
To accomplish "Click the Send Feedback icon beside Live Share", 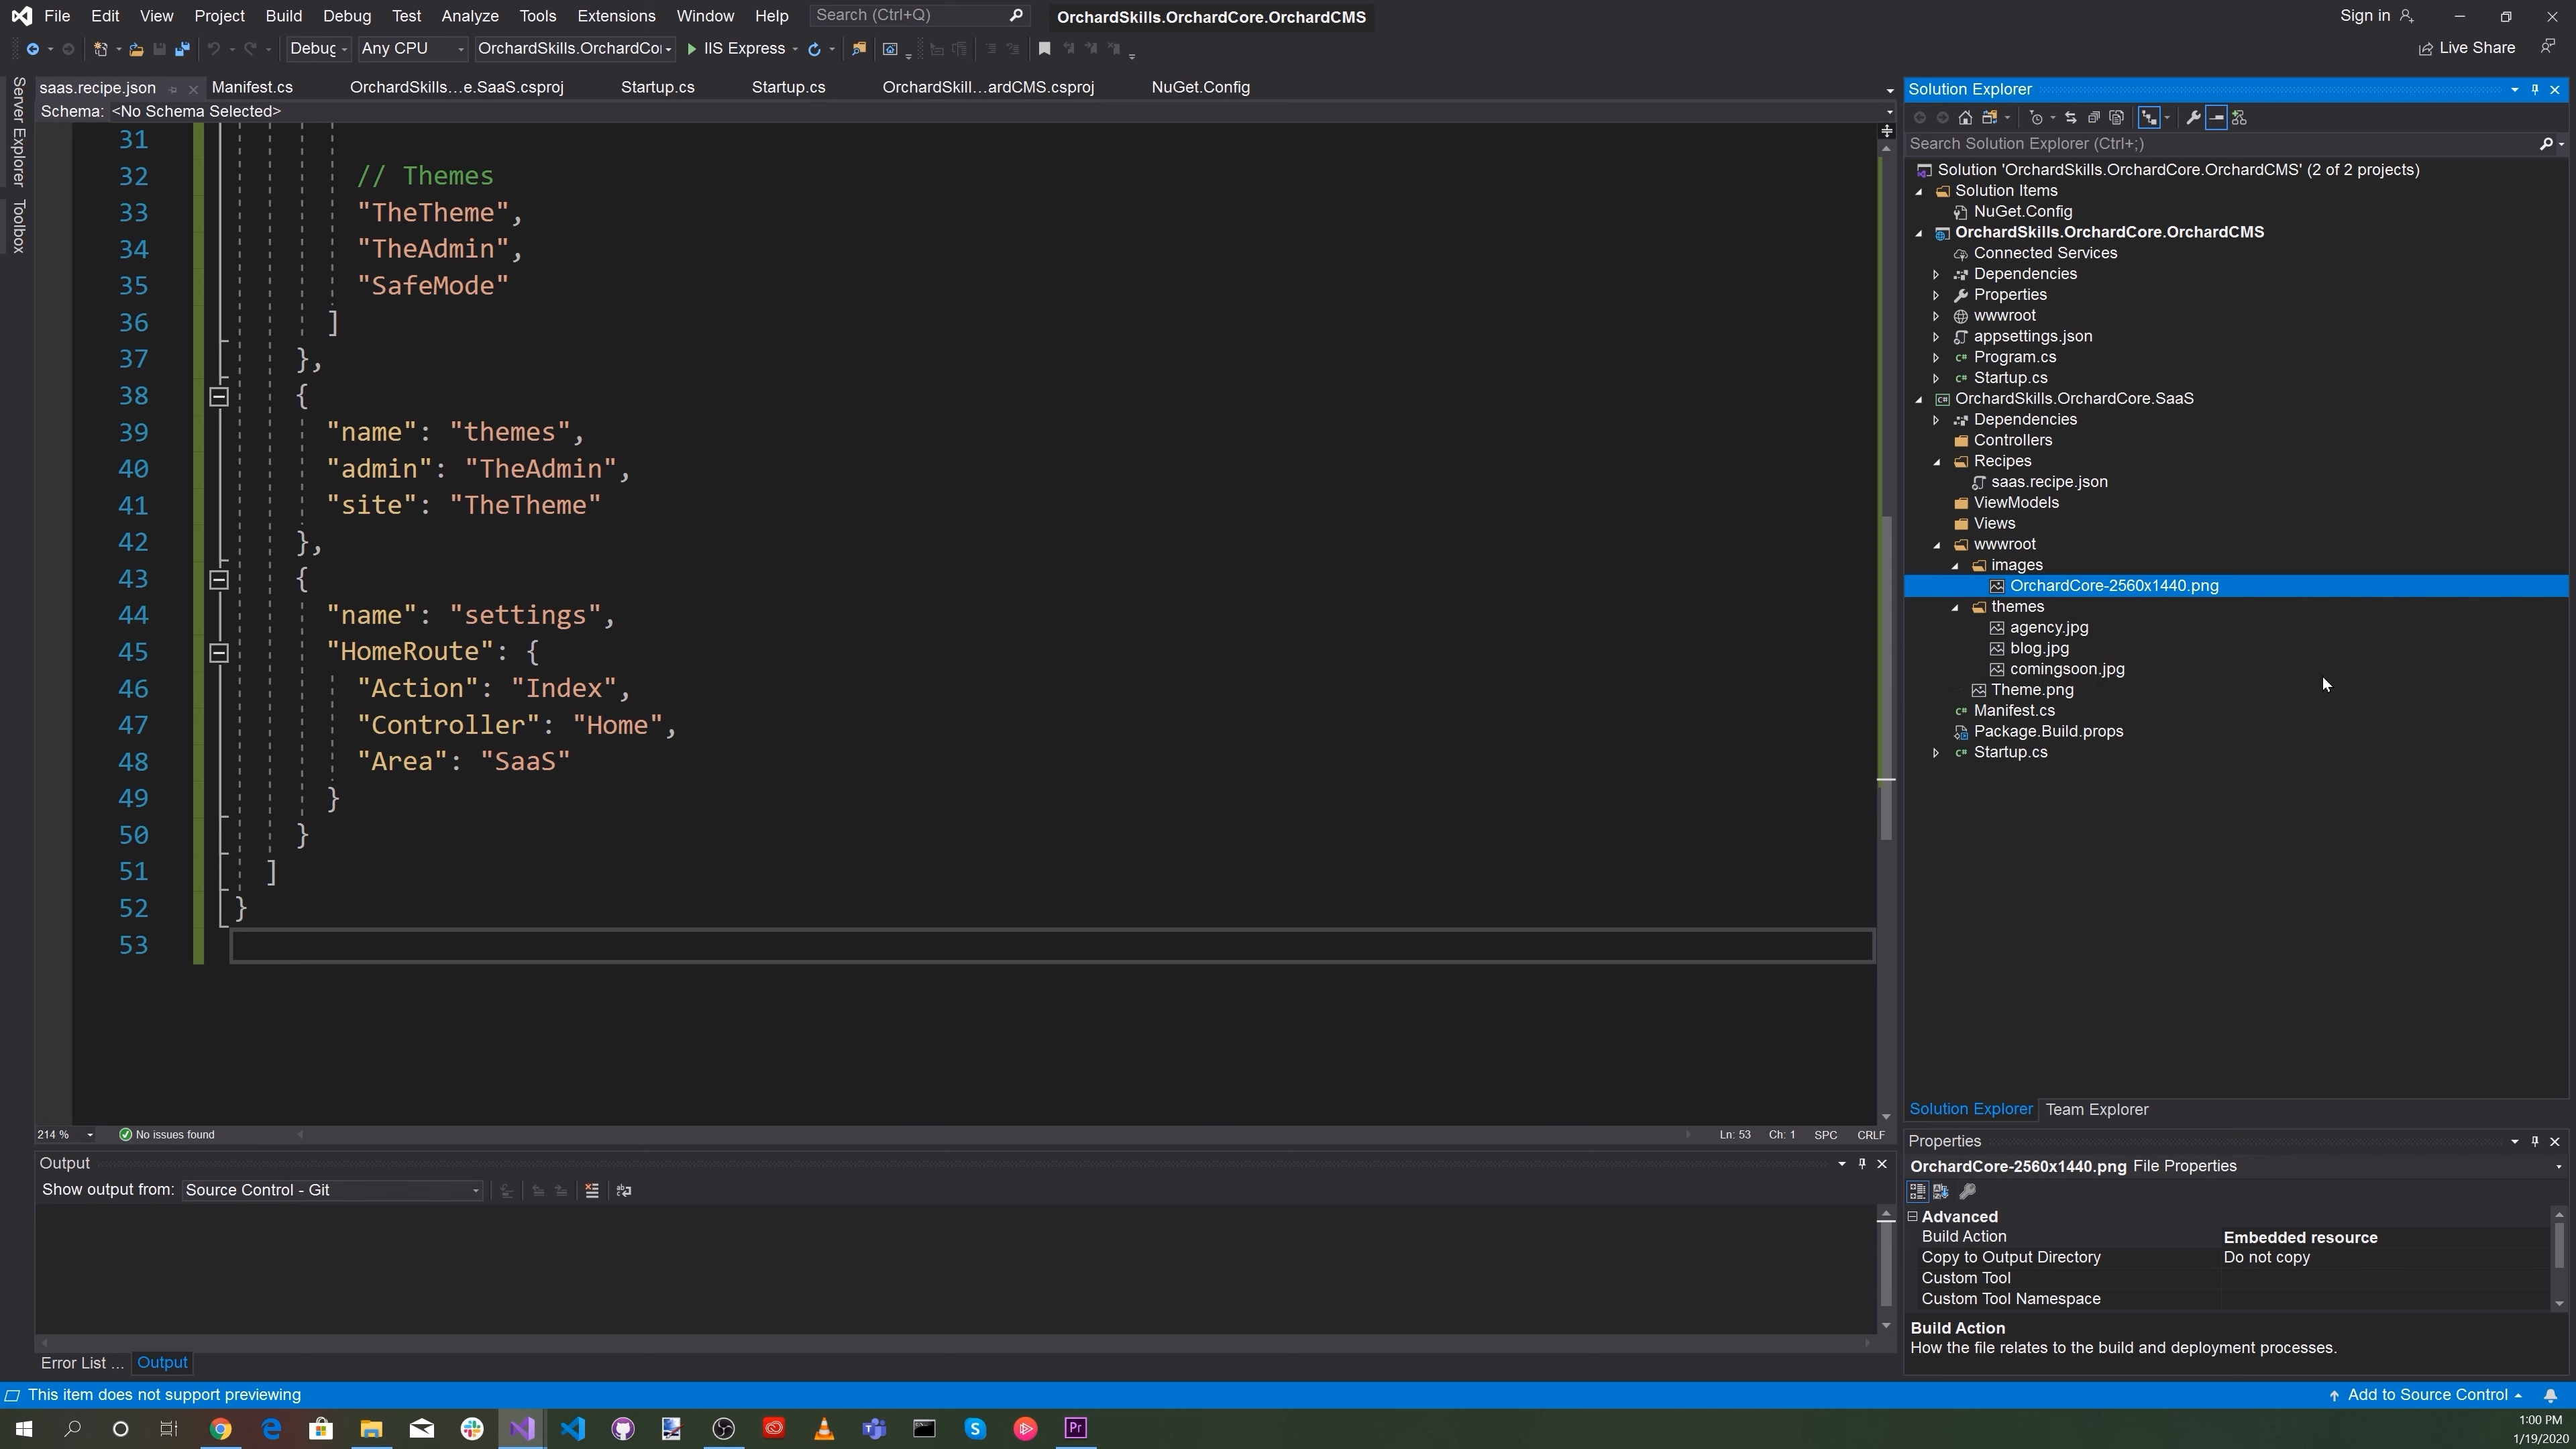I will [2548, 48].
